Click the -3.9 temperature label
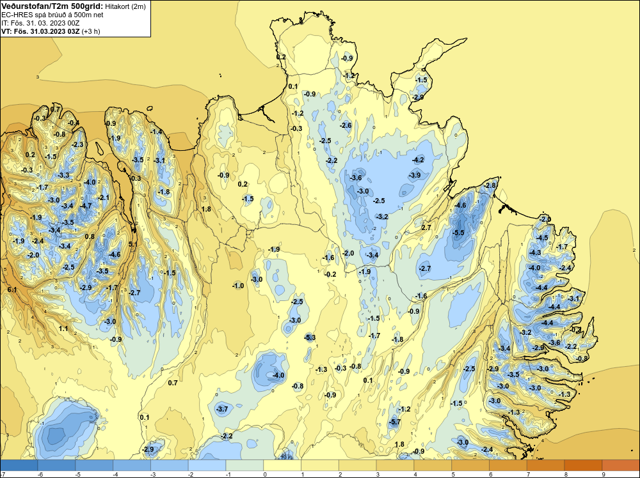This screenshot has width=640, height=478. (415, 175)
